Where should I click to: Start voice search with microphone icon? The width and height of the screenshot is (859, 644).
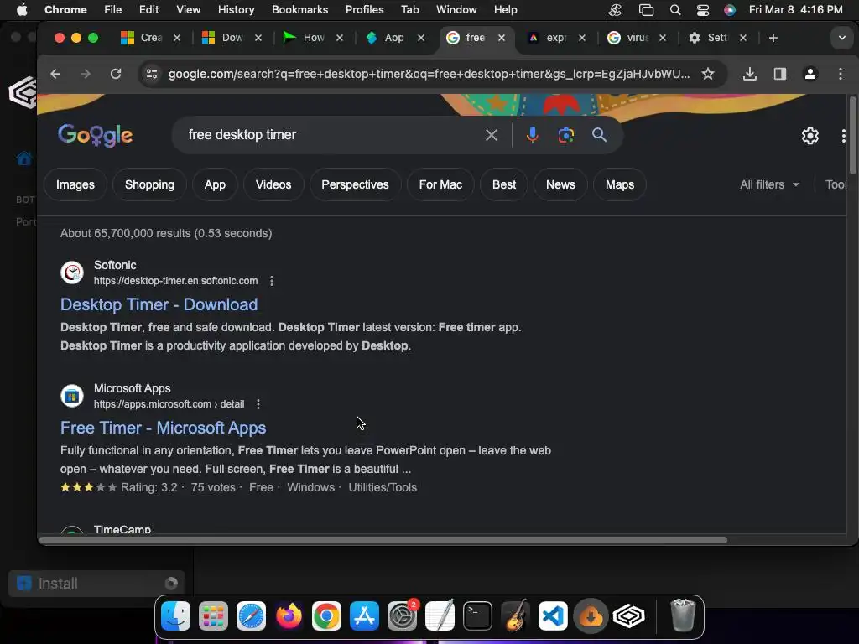coord(532,135)
